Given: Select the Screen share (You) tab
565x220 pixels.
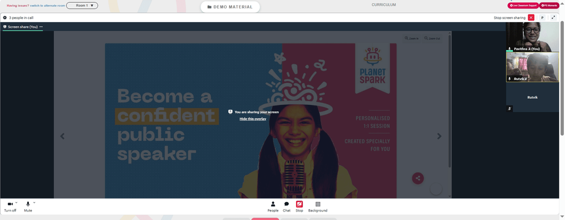Looking at the screenshot, I should click(x=23, y=27).
